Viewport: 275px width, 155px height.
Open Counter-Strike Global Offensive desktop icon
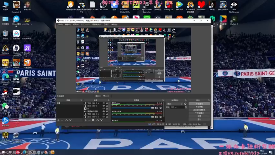pos(125,7)
